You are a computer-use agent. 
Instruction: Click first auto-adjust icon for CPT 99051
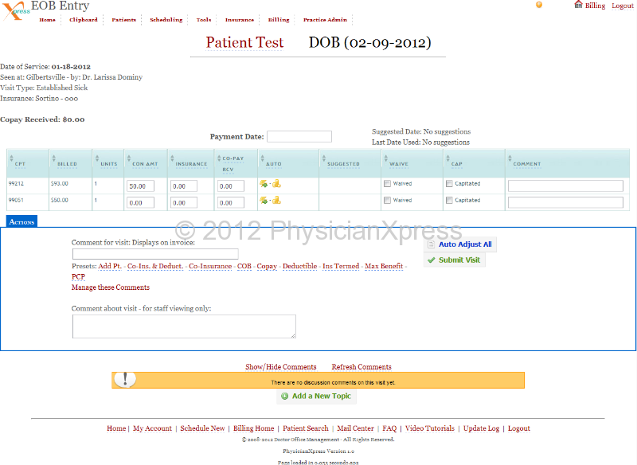tap(263, 201)
